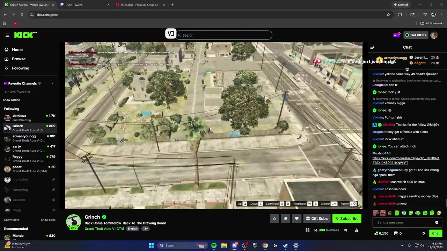
Task: Open Steam from taskbar
Action: pos(285,245)
